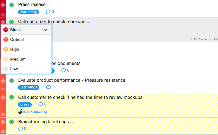218x135 pixels.
Task: Click comment icon beside the press tag
Action: tap(41, 104)
